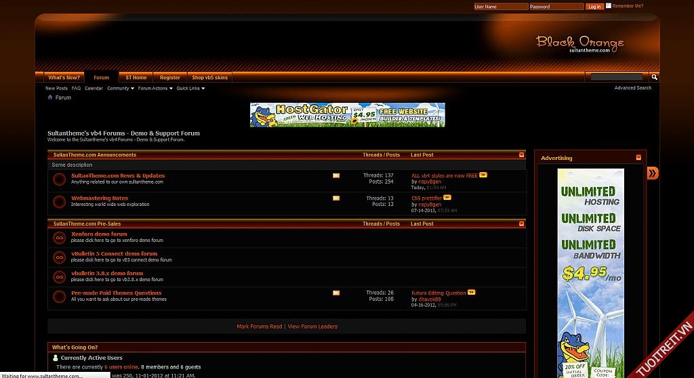Expand the Forum Actions dropdown
Viewport: 694px width, 378px height.
coord(155,88)
